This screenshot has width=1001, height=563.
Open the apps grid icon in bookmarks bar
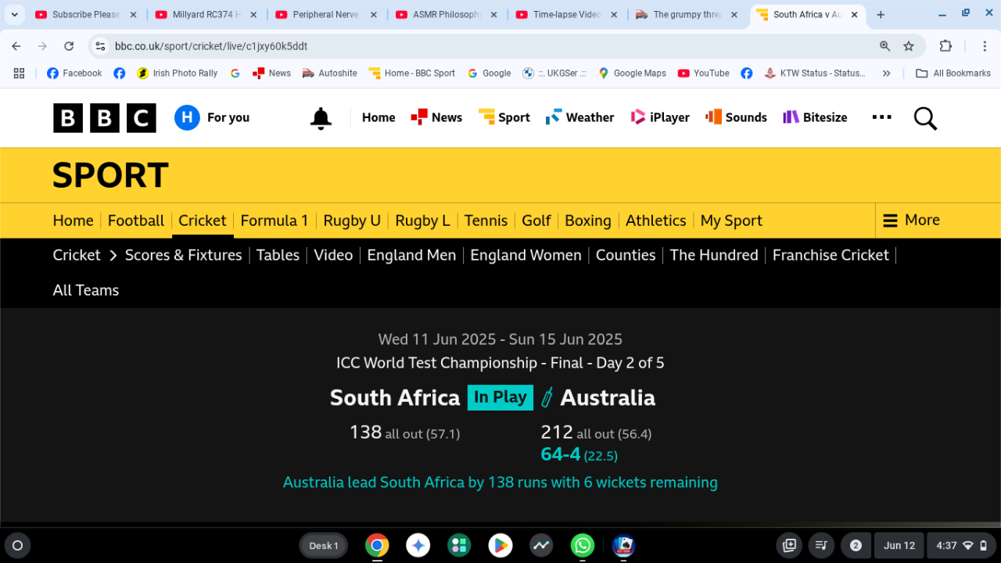point(19,73)
